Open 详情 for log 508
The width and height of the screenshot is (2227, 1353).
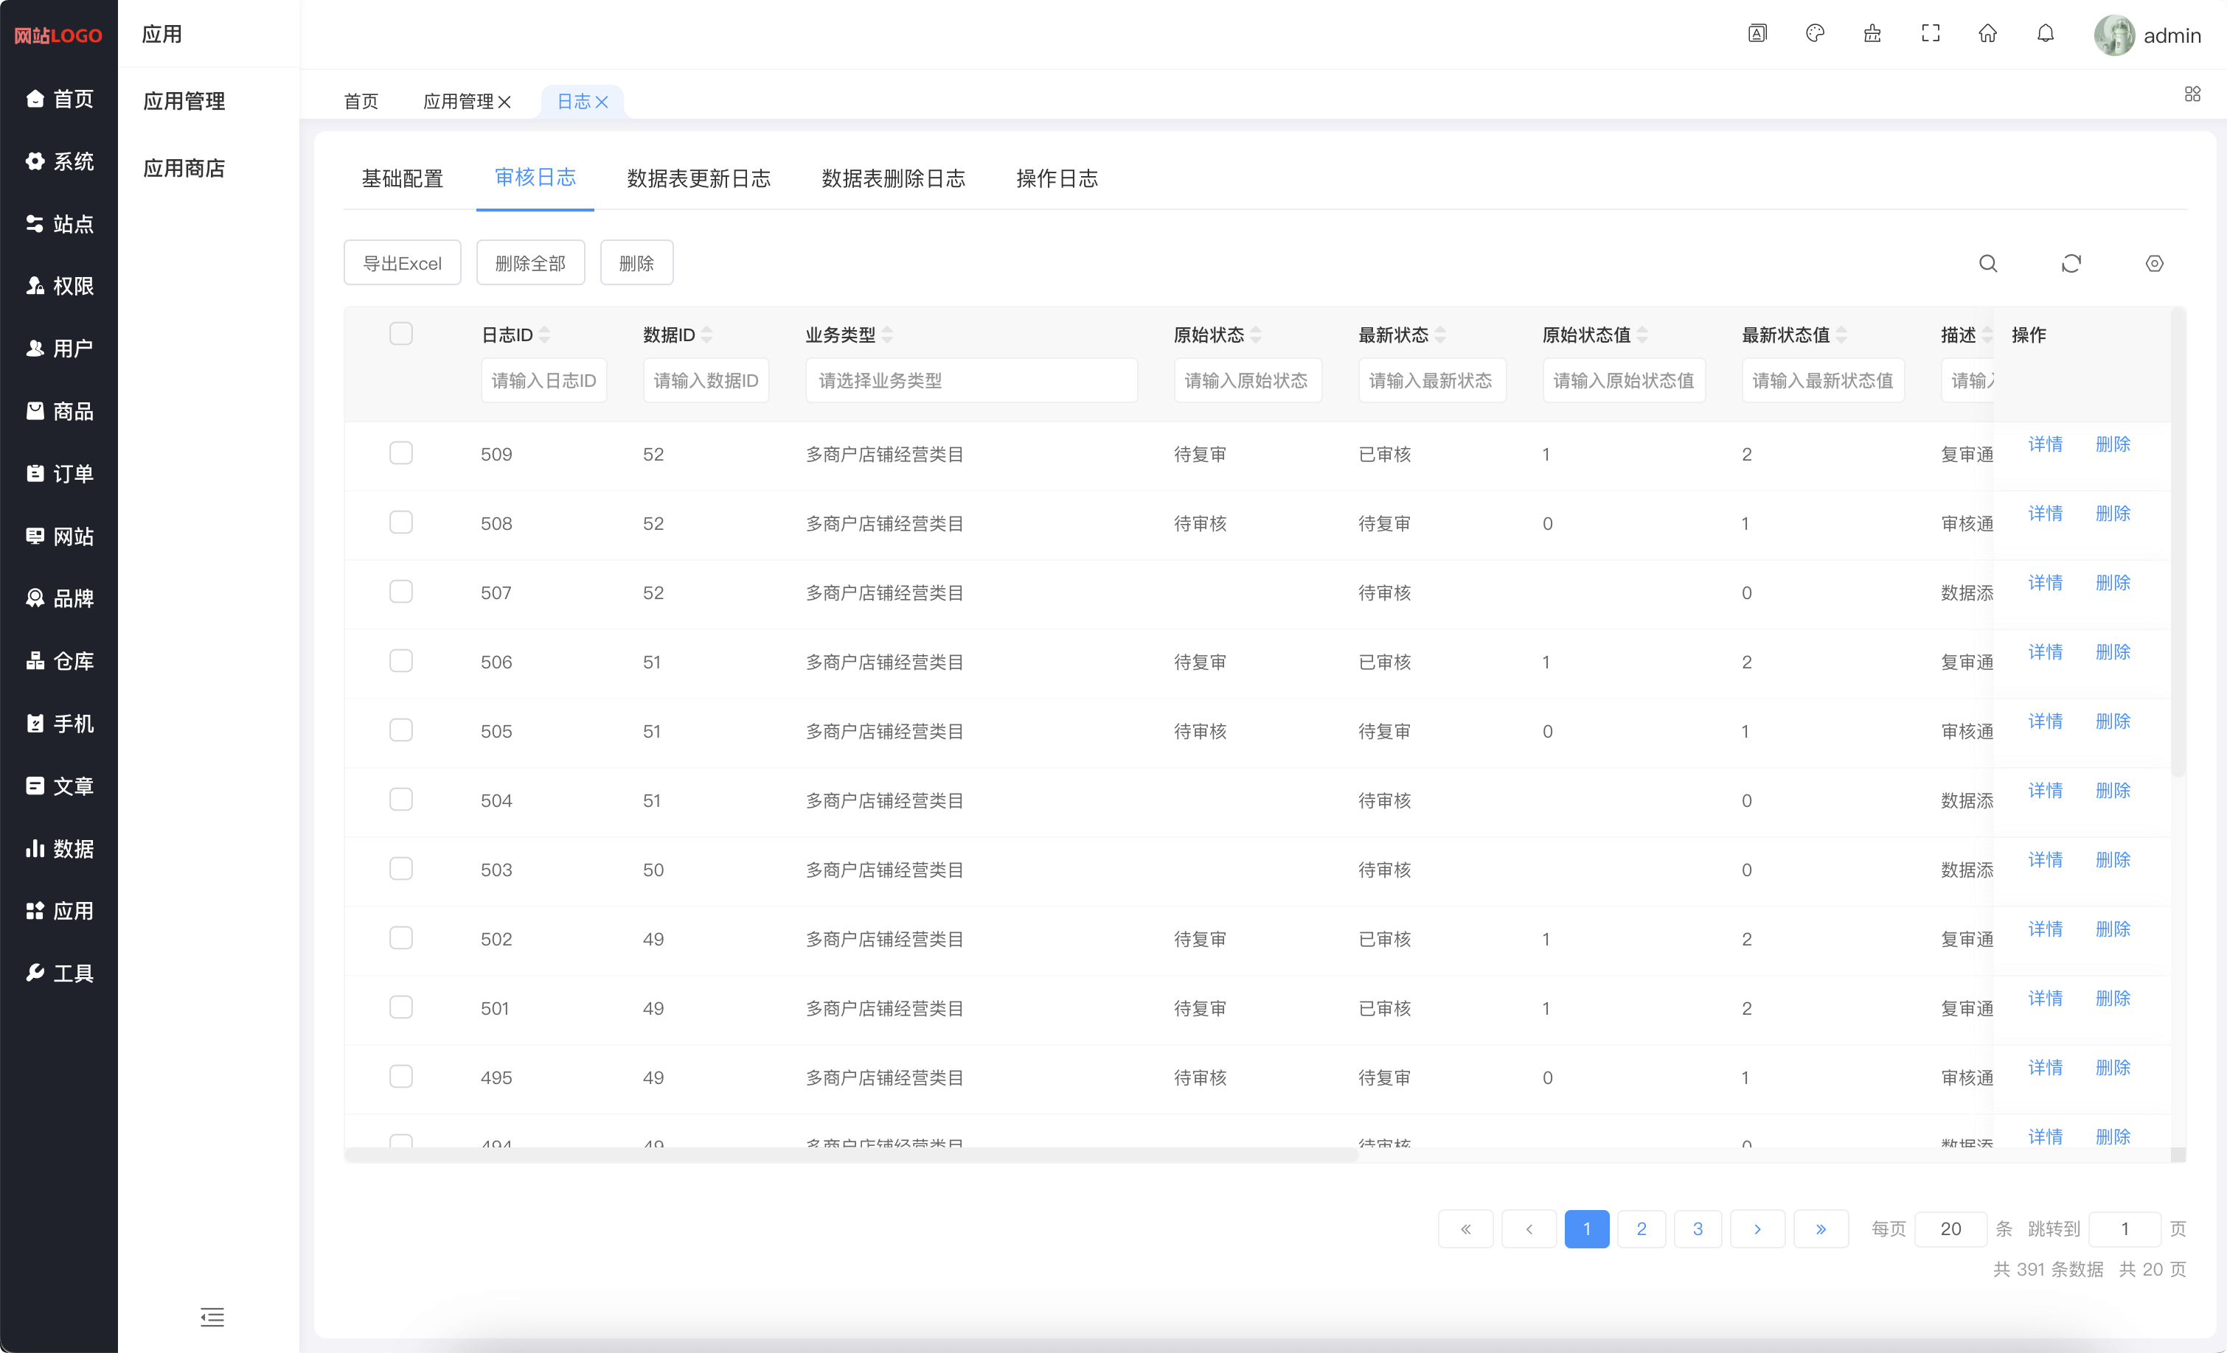2046,513
